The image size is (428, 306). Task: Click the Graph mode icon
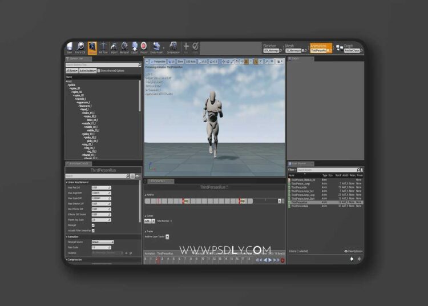(x=340, y=48)
